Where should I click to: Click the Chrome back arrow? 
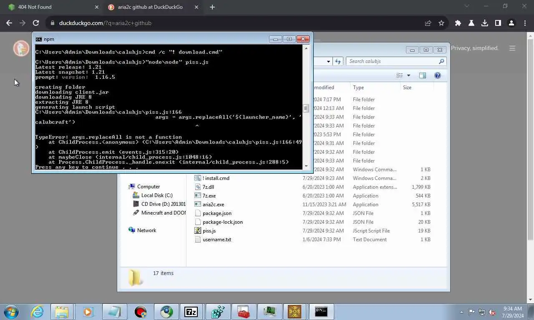coord(9,23)
